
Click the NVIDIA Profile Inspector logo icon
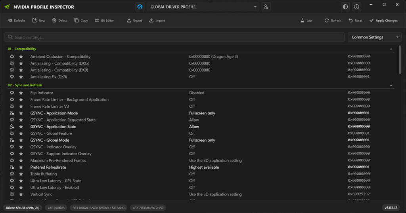(x=7, y=7)
